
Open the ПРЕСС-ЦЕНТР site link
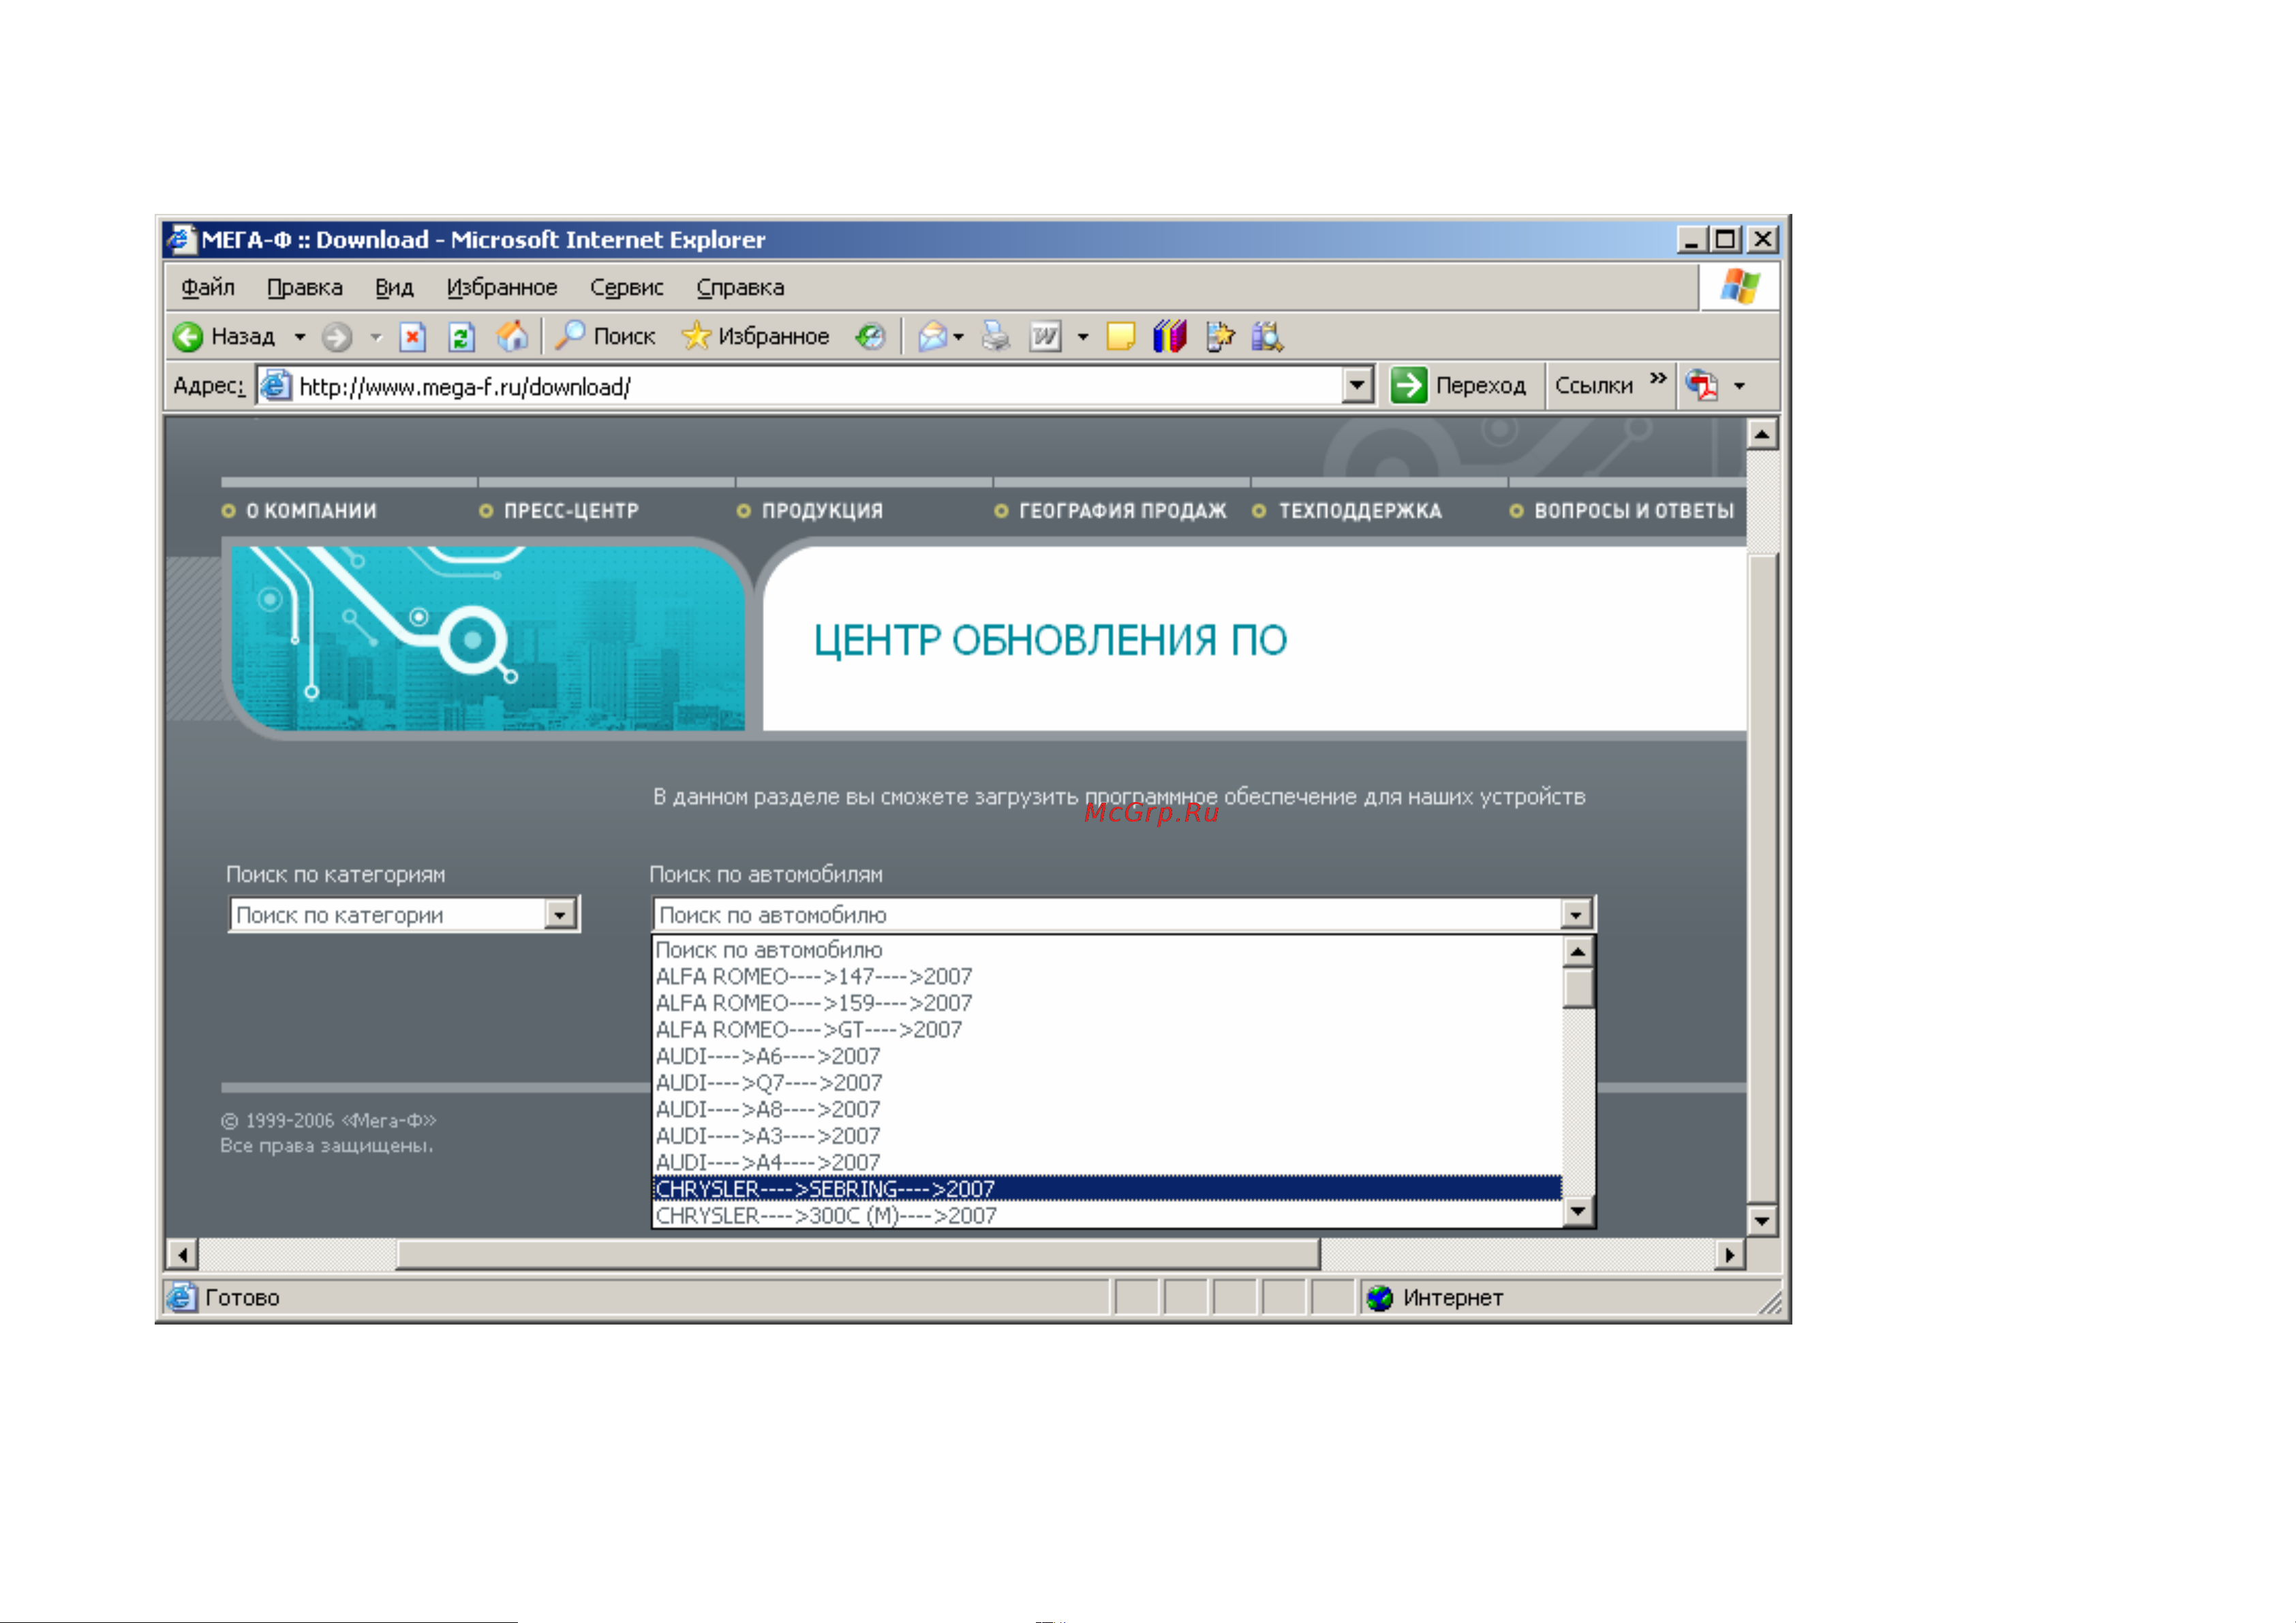571,511
